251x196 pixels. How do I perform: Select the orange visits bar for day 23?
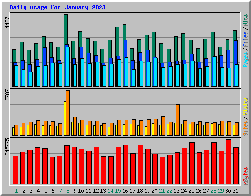click(178, 120)
